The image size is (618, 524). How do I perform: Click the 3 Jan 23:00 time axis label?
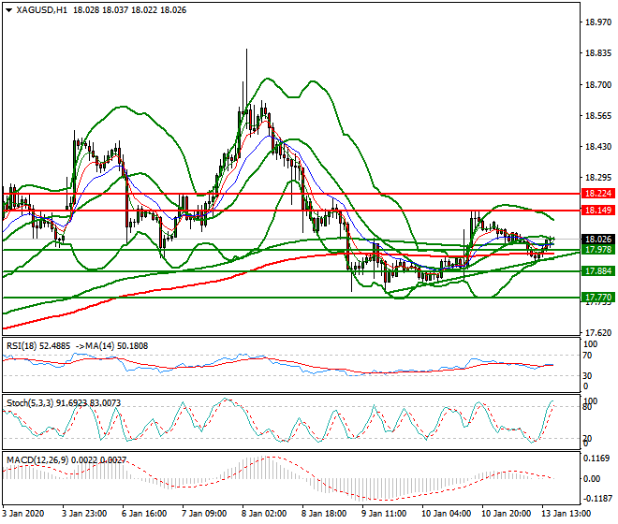[x=84, y=514]
